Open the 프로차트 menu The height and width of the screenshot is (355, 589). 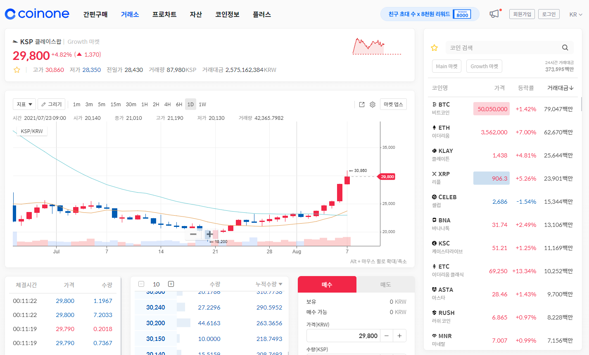(164, 14)
